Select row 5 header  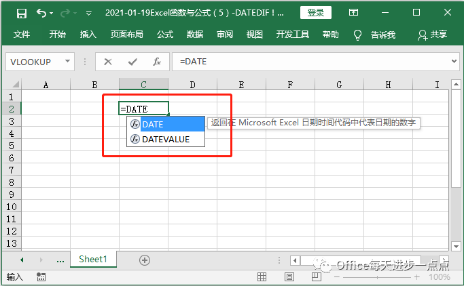[12, 146]
